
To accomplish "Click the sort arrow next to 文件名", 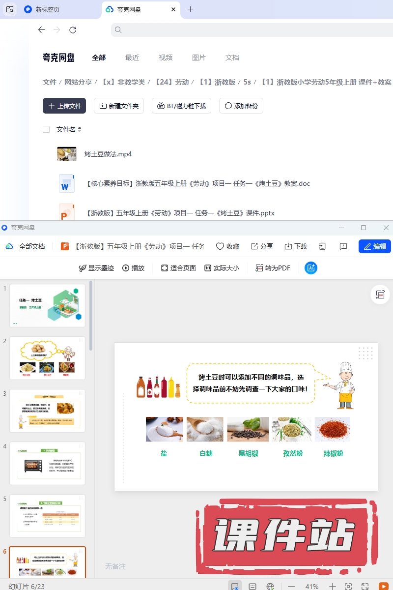I will pos(80,129).
